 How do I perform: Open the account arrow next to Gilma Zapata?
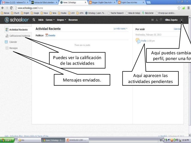[x=181, y=20]
